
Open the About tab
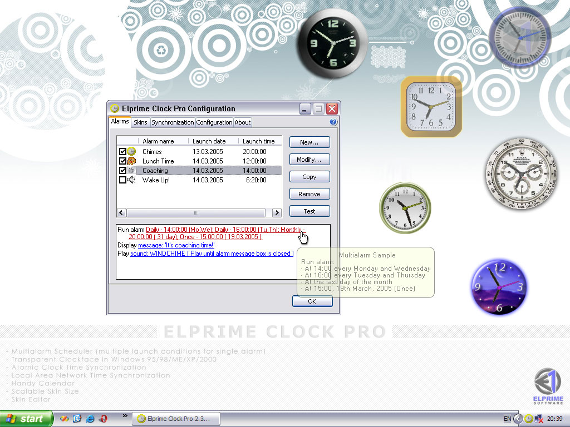coord(242,122)
